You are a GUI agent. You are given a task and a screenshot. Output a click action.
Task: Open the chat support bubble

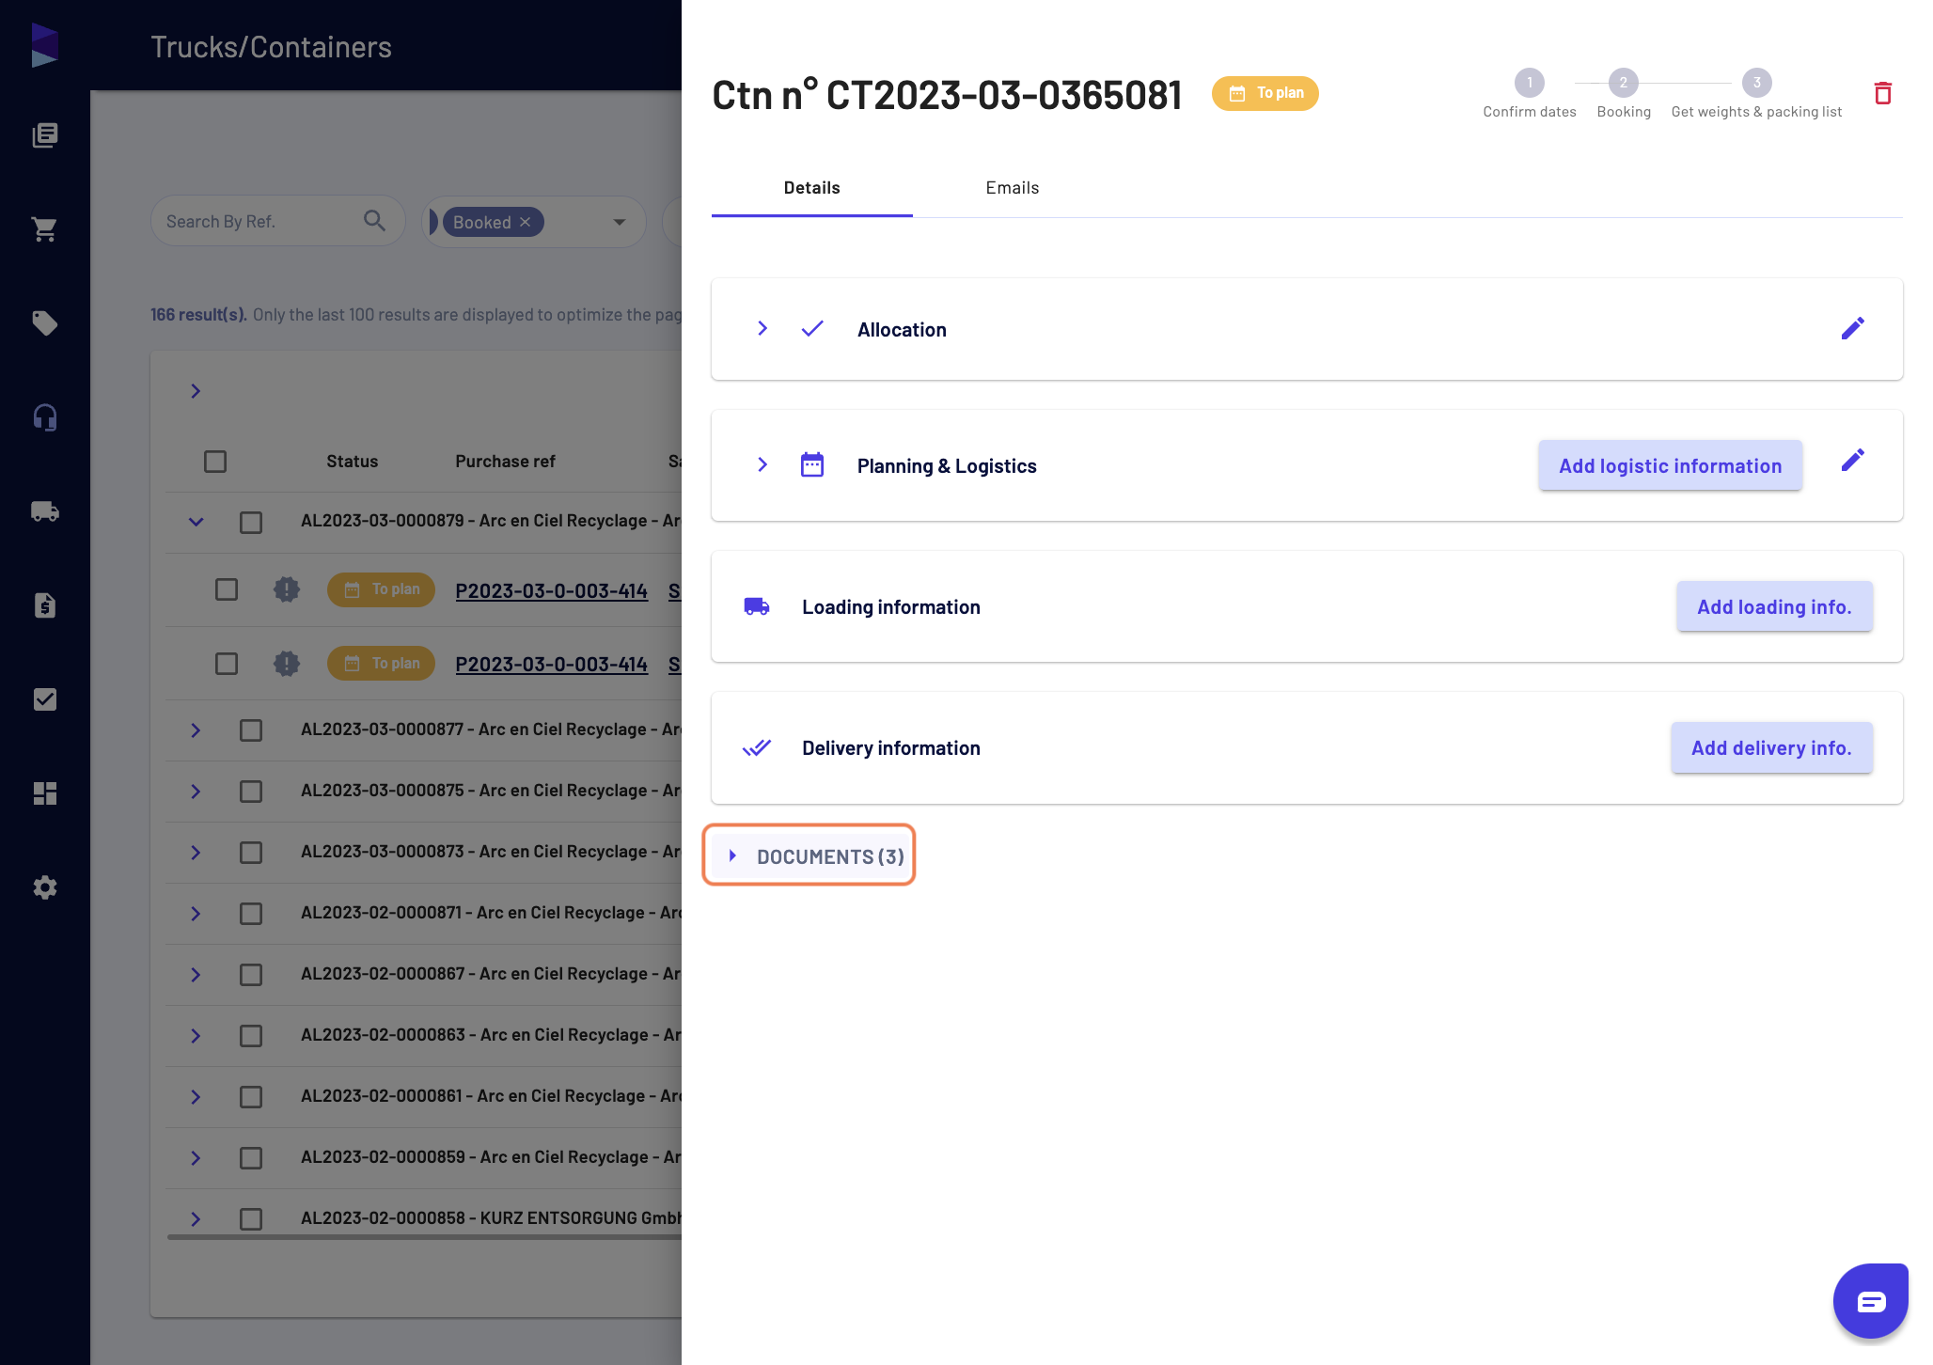coord(1870,1301)
